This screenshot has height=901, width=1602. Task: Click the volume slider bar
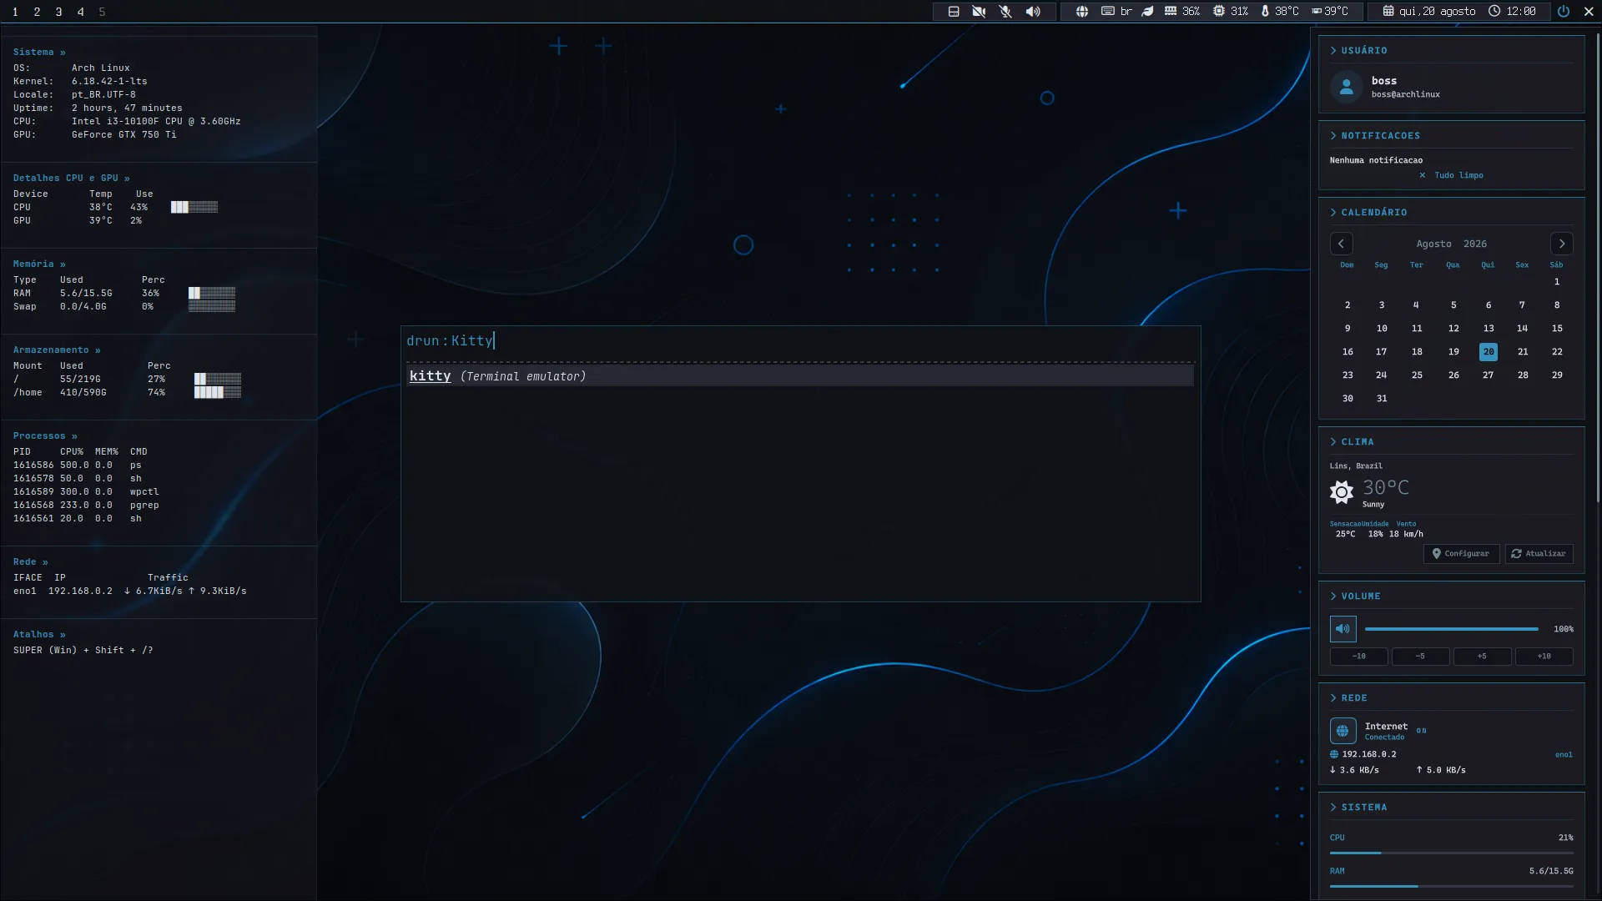coord(1452,629)
